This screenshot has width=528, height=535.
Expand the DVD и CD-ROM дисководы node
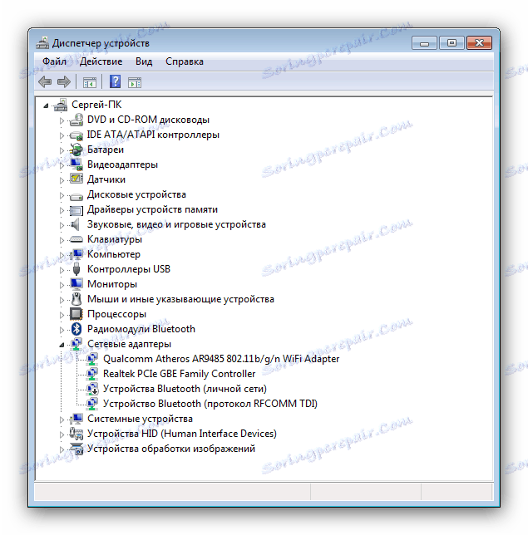click(62, 120)
